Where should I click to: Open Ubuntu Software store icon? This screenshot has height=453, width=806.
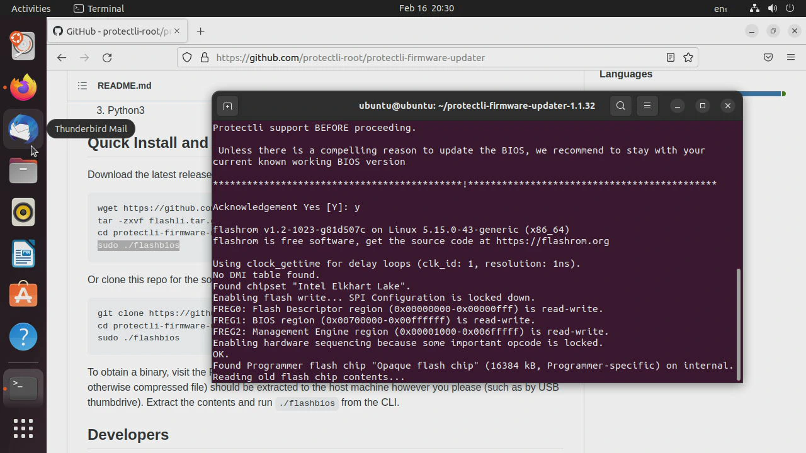[x=23, y=295]
